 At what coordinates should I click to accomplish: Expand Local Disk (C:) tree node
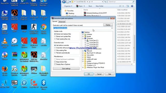[85, 41]
